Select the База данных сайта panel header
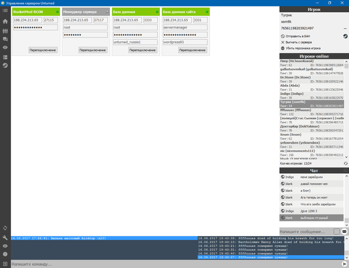The image size is (349, 268). point(186,12)
